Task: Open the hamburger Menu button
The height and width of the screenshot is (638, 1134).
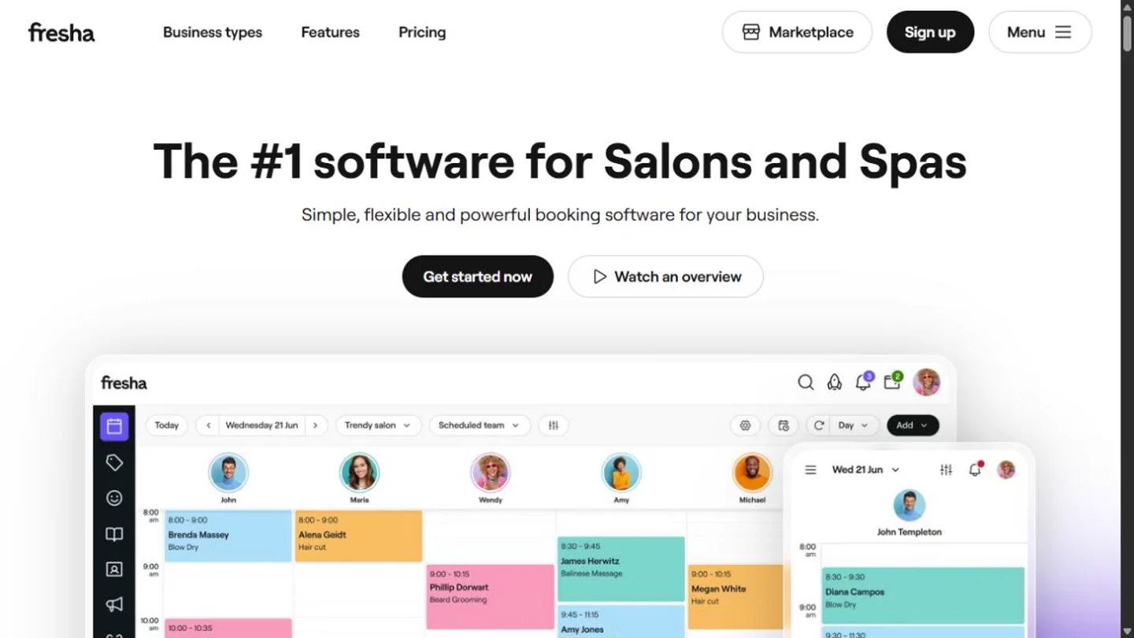Action: (x=1039, y=32)
